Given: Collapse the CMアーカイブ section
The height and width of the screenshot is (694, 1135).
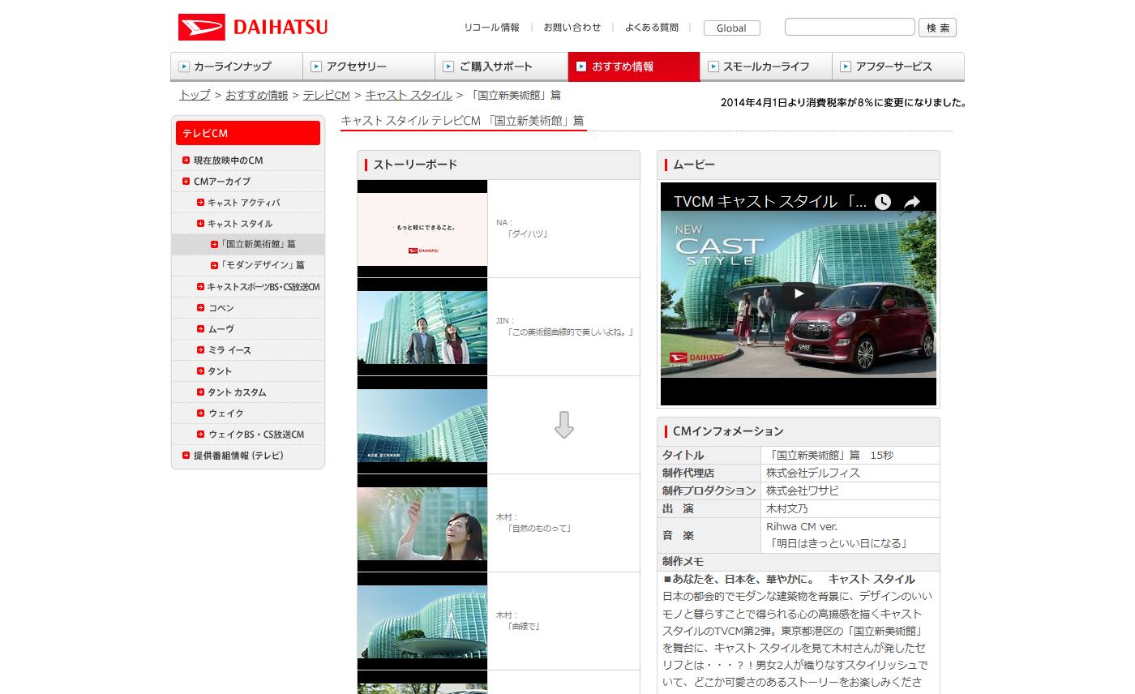Looking at the screenshot, I should [x=186, y=182].
